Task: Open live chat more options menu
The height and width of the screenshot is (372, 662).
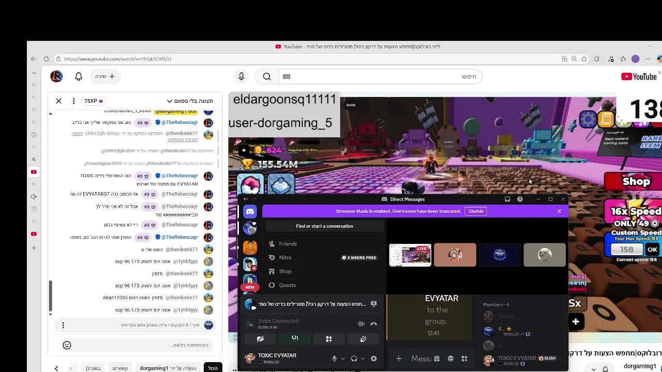Action: [74, 101]
